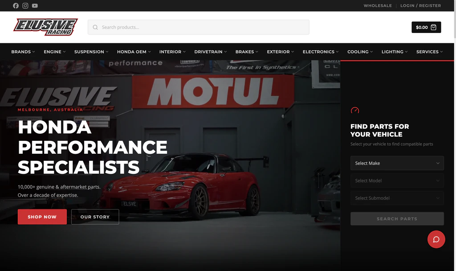
Task: Expand the Services menu
Action: [x=430, y=52]
